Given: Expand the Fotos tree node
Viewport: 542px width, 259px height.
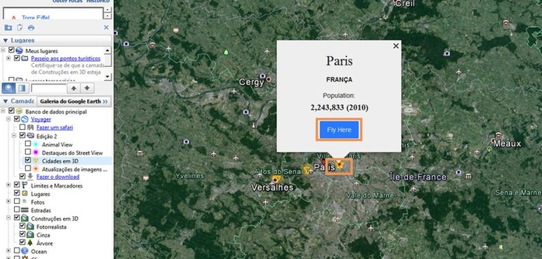Looking at the screenshot, I should (9, 201).
